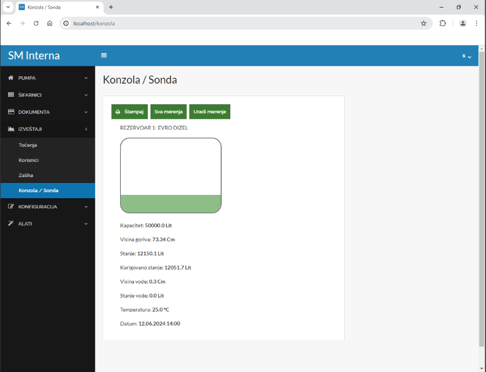Open the Korisnici submenu item
The image size is (486, 372).
pos(28,160)
